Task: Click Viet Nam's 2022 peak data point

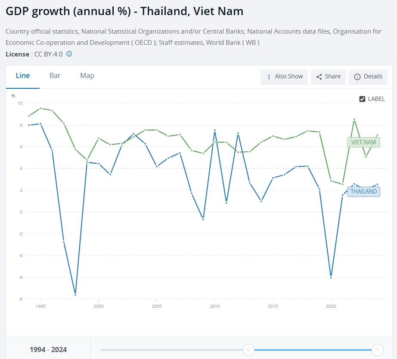Action: [x=354, y=119]
